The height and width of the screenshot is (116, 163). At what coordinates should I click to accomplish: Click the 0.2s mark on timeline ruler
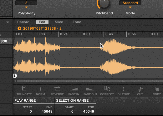[x=64, y=34]
